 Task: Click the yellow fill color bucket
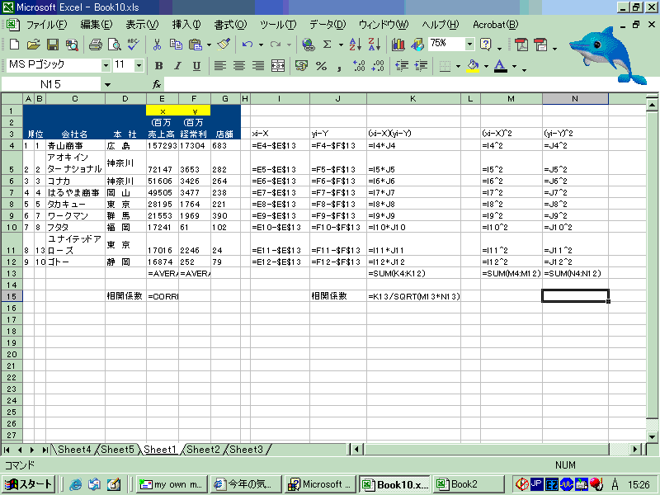click(x=473, y=65)
